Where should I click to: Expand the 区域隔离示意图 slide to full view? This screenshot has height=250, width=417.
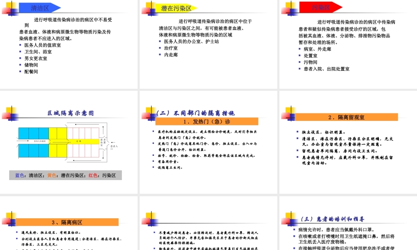(x=69, y=140)
